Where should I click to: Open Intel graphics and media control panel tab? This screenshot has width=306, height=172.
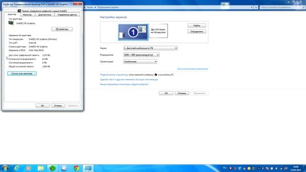click(x=43, y=11)
